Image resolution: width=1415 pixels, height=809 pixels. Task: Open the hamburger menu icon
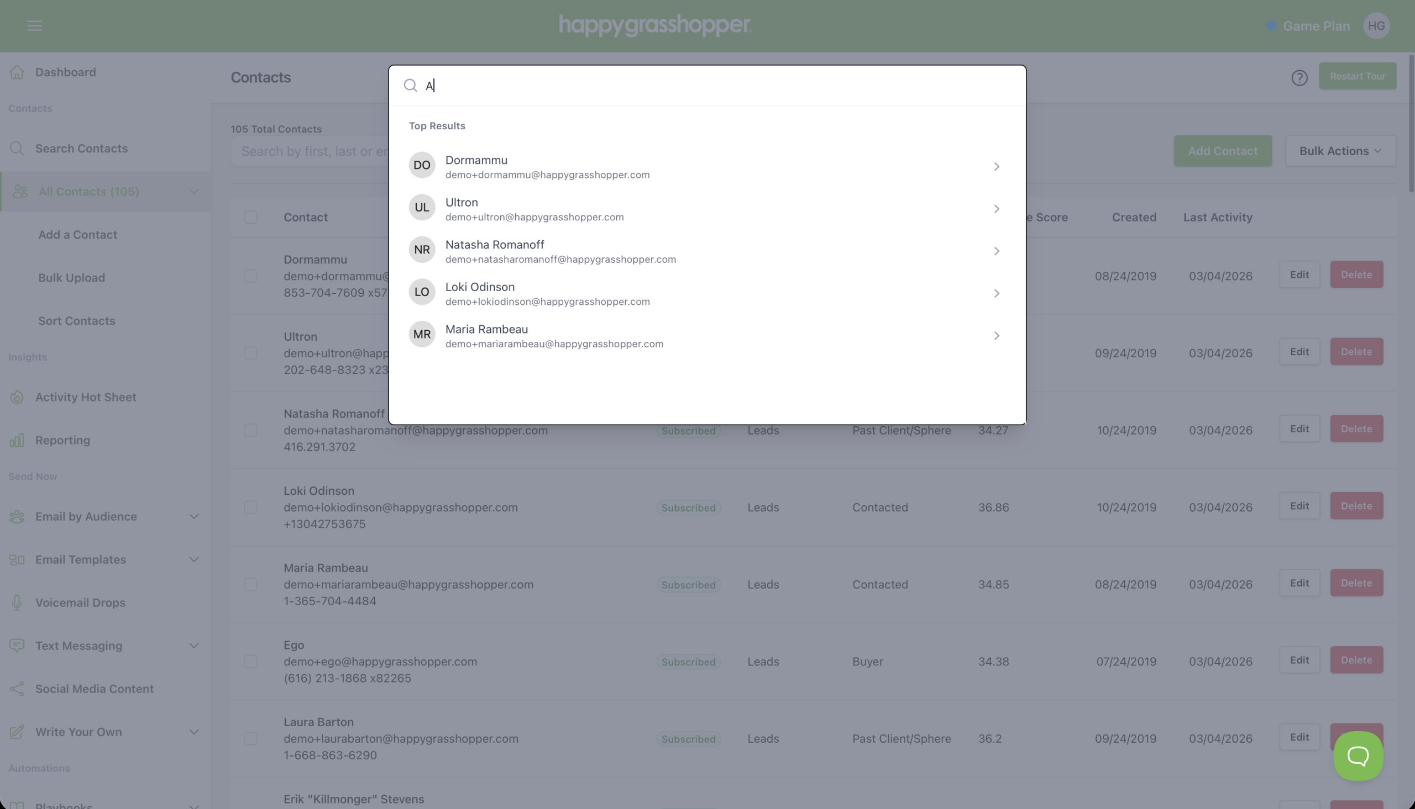coord(34,25)
